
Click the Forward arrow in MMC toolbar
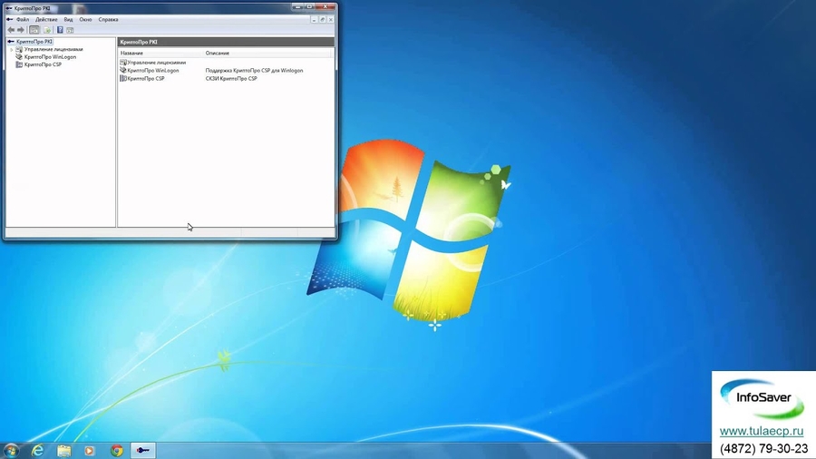(x=21, y=30)
